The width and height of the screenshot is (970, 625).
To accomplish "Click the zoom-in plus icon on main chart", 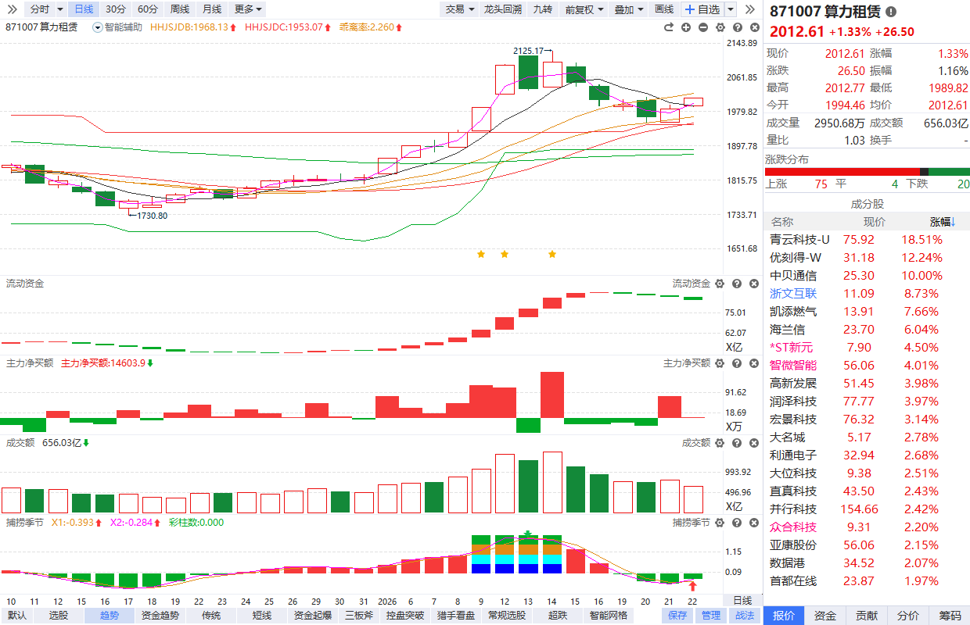I will [x=686, y=27].
